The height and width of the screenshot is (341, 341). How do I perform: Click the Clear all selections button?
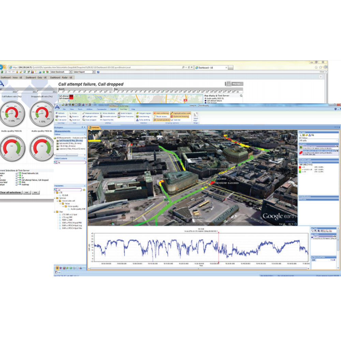(x=10, y=193)
